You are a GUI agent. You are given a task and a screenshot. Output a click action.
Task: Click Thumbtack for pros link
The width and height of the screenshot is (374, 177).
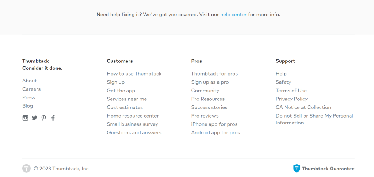click(214, 74)
